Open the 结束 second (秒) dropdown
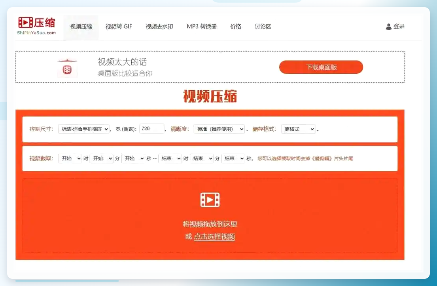The height and width of the screenshot is (286, 437). (233, 158)
